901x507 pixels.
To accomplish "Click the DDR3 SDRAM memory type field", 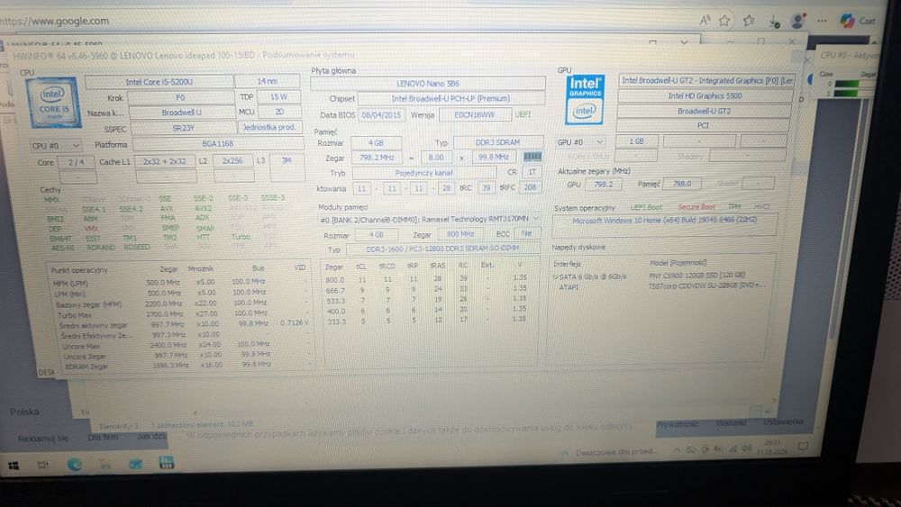I will click(497, 141).
